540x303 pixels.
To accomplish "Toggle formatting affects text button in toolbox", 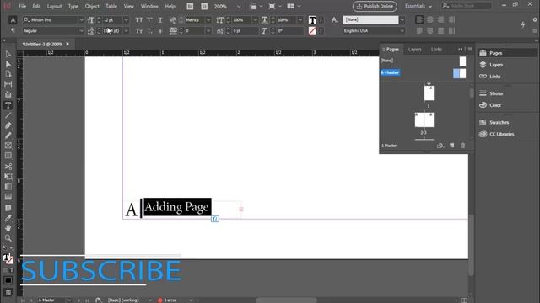I will pos(12,270).
